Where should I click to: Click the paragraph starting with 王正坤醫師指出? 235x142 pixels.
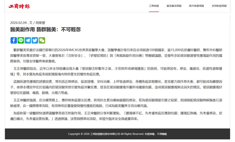coord(117,71)
